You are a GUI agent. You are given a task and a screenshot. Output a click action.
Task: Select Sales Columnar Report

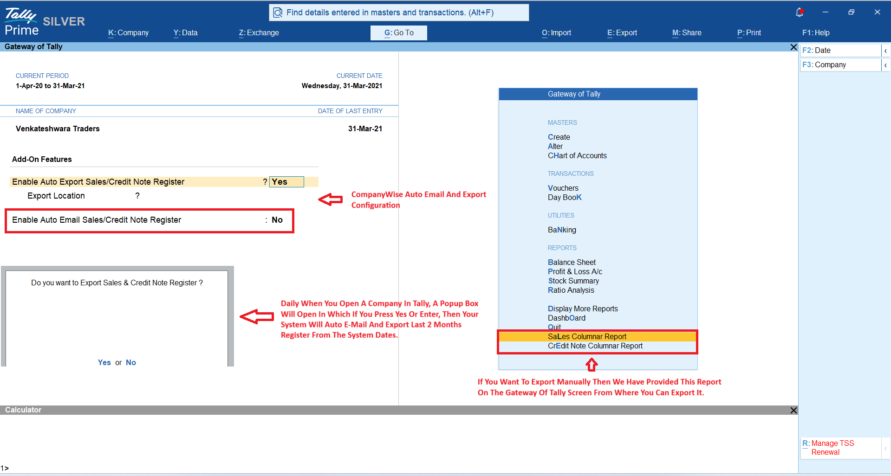[598, 336]
